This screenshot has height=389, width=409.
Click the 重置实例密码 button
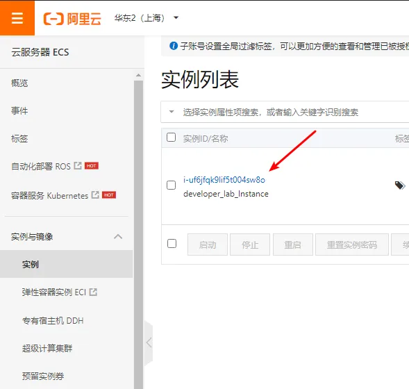pos(352,245)
